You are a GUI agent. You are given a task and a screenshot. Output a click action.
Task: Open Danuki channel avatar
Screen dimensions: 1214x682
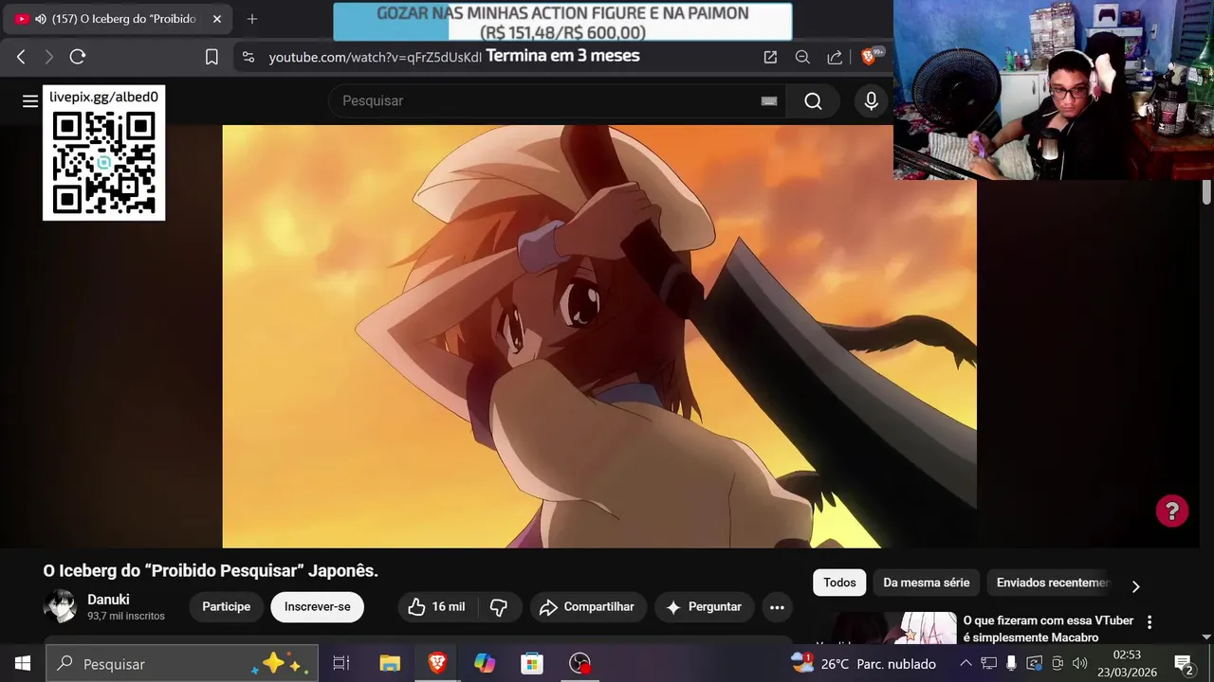tap(59, 606)
